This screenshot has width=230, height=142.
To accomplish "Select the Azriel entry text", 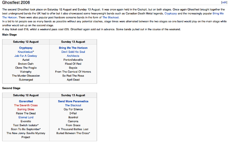I will coord(26,60).
